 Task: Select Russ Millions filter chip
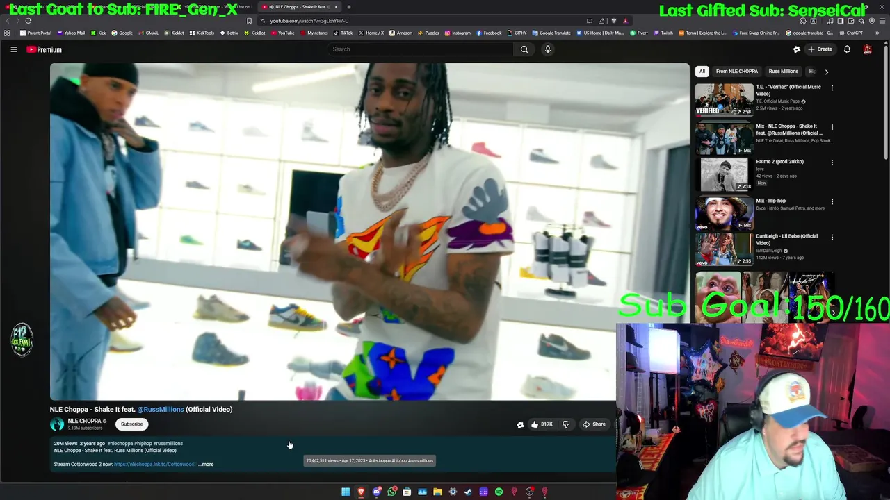(784, 72)
